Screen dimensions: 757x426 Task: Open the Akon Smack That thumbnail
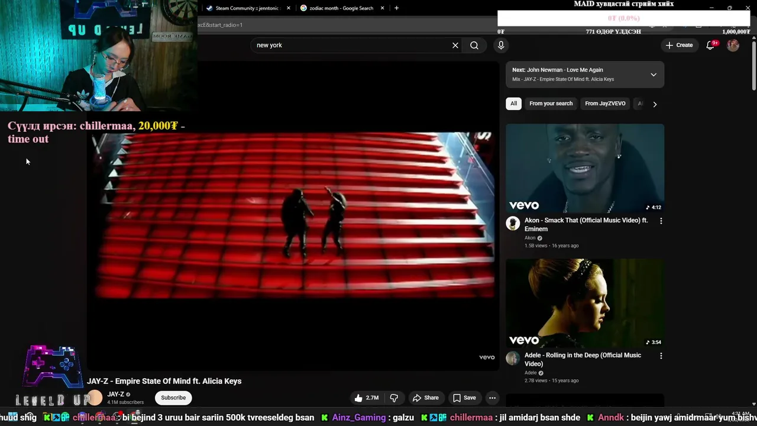coord(585,168)
